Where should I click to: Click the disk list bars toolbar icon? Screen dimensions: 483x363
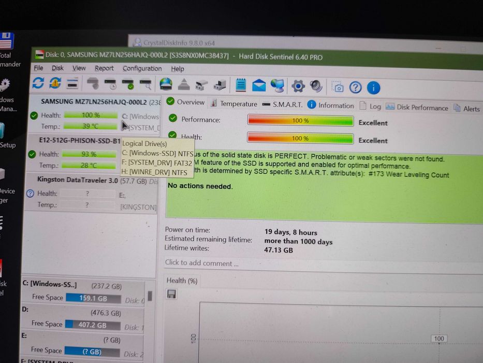pos(72,83)
